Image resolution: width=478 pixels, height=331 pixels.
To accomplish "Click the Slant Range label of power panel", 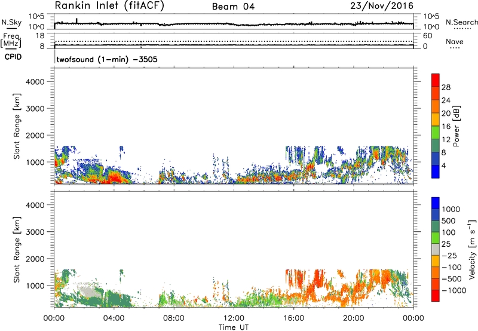I will coord(17,126).
